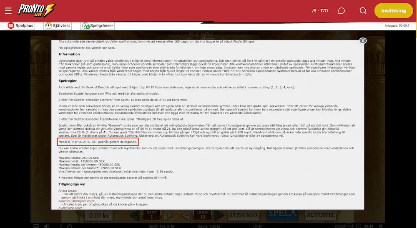Click the Spelregler heading

pyautogui.click(x=68, y=81)
